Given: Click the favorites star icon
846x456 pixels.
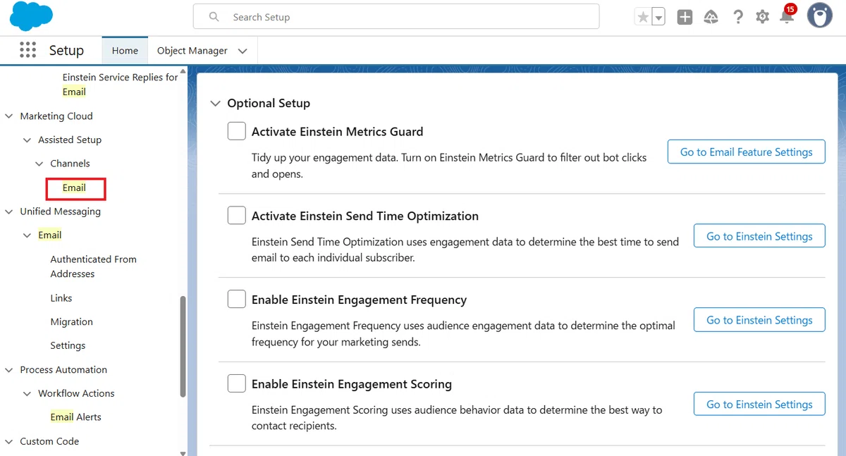Looking at the screenshot, I should point(642,17).
